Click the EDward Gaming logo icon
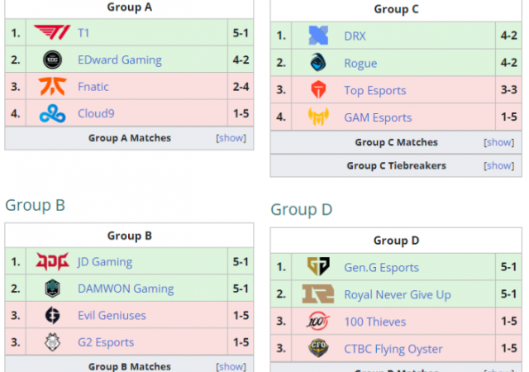This screenshot has width=529, height=372. tap(53, 60)
